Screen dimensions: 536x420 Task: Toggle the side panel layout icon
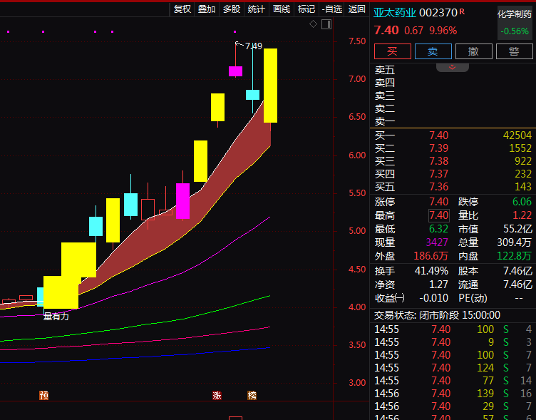click(x=326, y=24)
